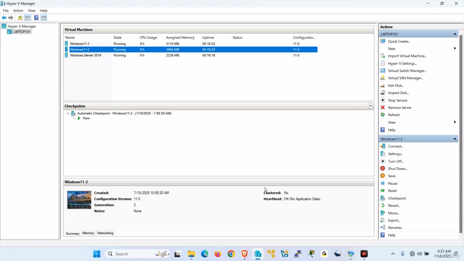
Task: Open File Explorer from the taskbar
Action: pos(191,254)
